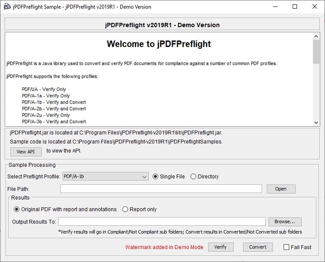Click the Sample code location text
Screen dimensions: 325x262
[x=116, y=142]
